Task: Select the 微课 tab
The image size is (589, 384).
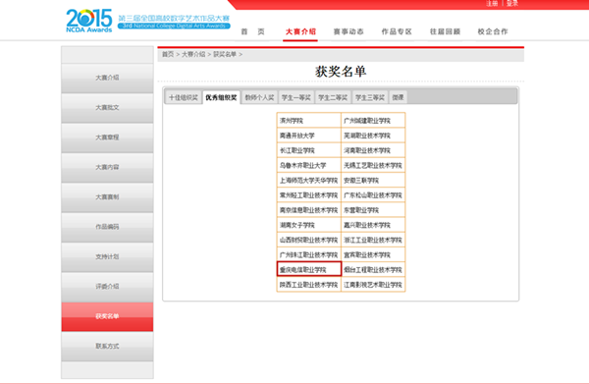Action: point(399,97)
